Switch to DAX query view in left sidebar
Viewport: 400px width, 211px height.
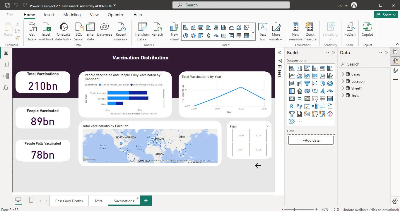pyautogui.click(x=6, y=88)
